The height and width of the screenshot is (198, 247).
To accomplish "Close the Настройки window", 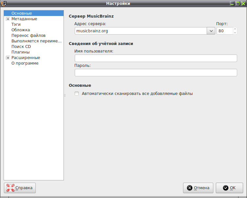I will tap(243, 4).
